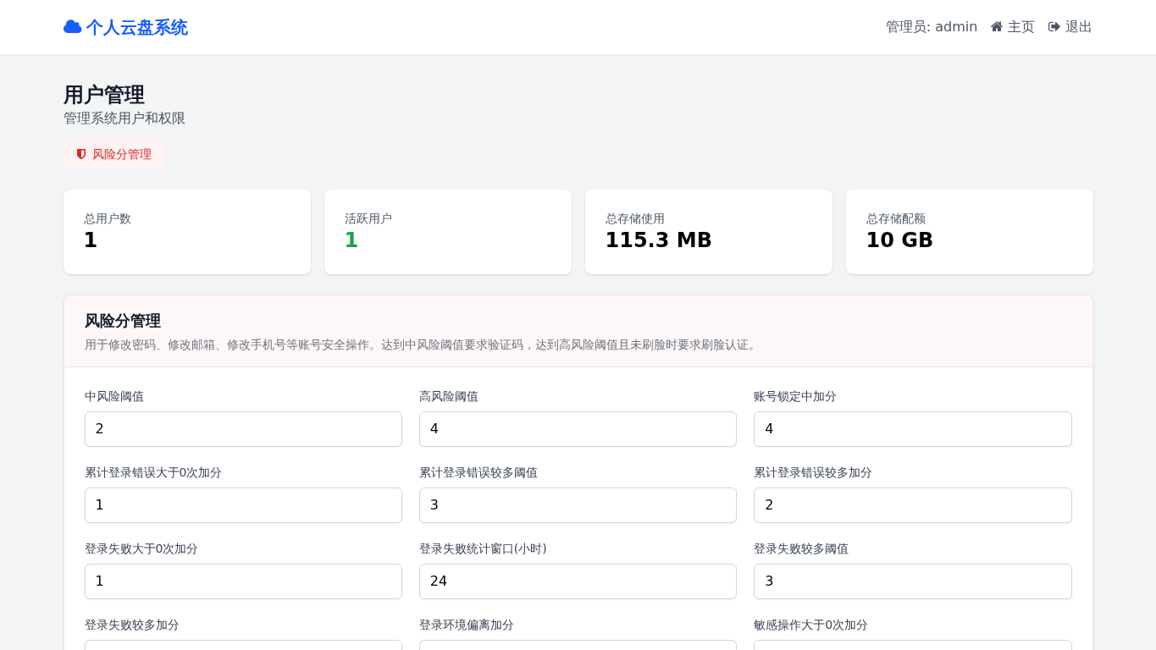
Task: Click the cloud logo icon
Action: click(73, 27)
